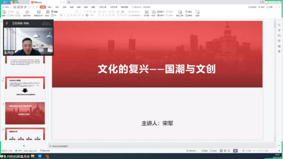This screenshot has width=283, height=159.
Task: Click the 分享 Share button
Action: pyautogui.click(x=270, y=7)
